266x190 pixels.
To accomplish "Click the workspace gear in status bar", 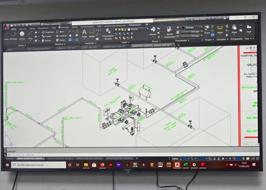I will [223, 159].
